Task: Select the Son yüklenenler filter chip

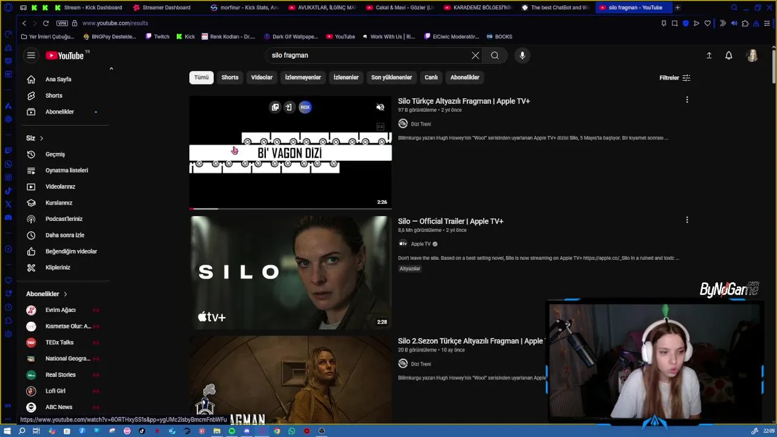Action: (x=392, y=77)
